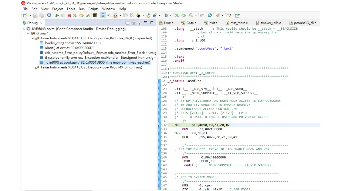Click the chip reset icon
Image resolution: width=341 pixels, height=191 pixels.
138,15
